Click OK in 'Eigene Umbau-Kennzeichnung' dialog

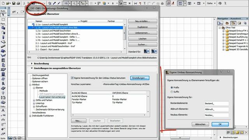(220, 124)
